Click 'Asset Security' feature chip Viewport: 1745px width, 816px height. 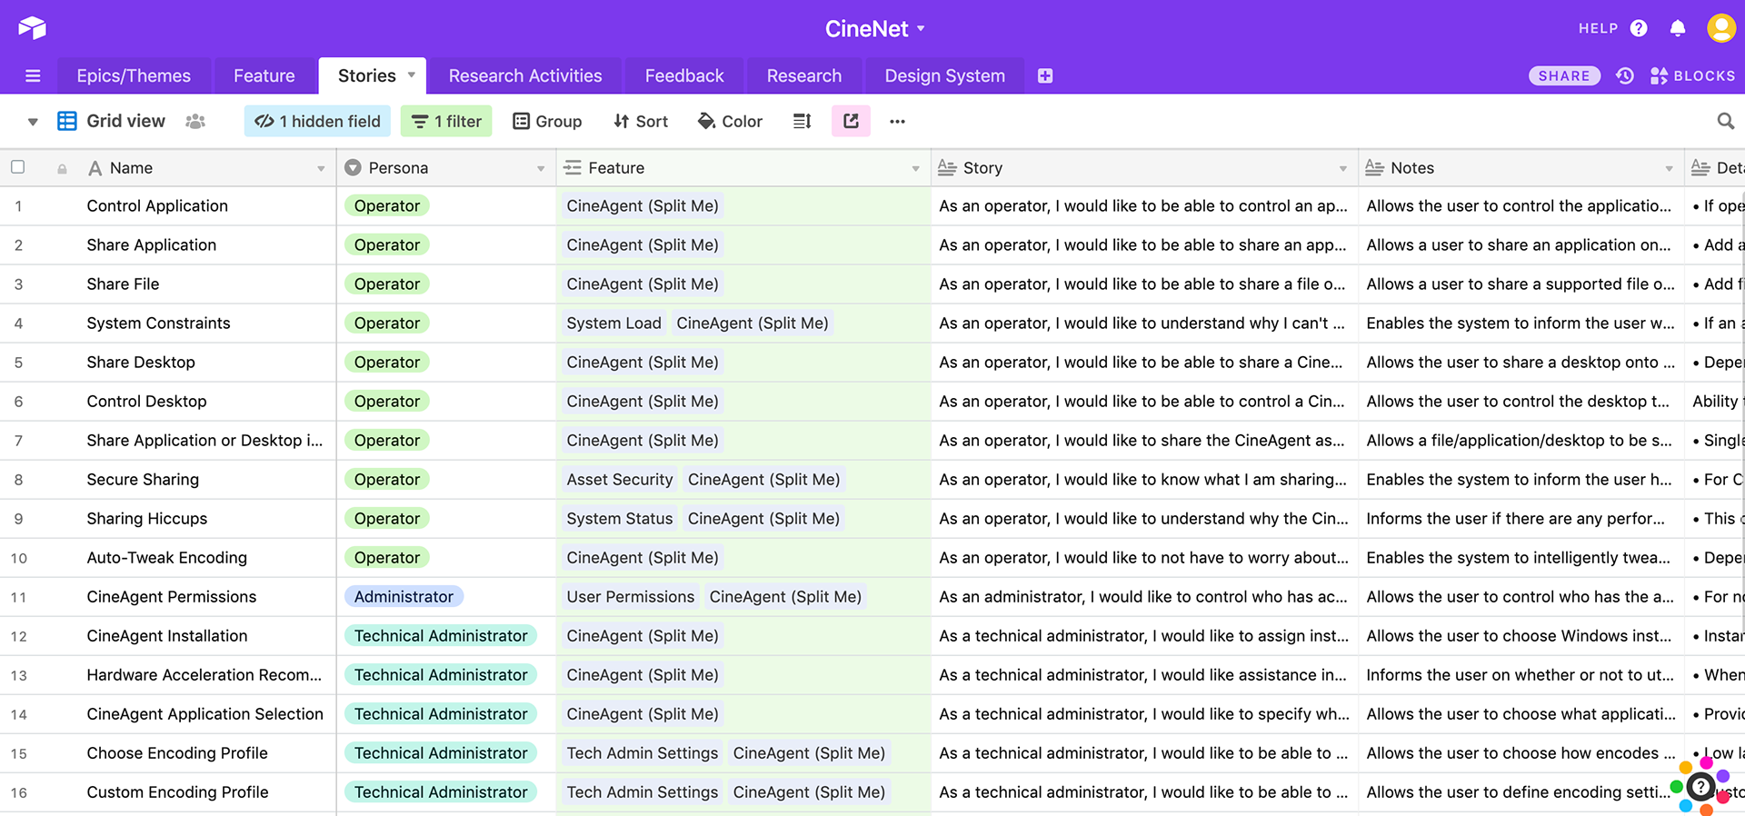tap(620, 480)
